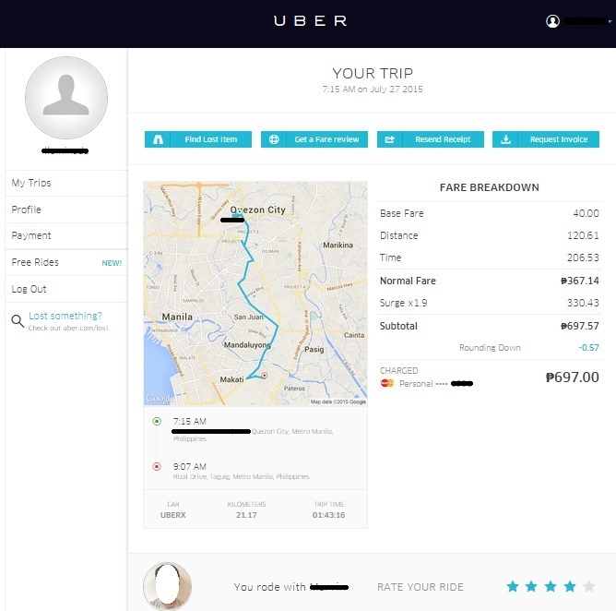
Task: Click the share icon on Resend Receipt
Action: coord(390,139)
